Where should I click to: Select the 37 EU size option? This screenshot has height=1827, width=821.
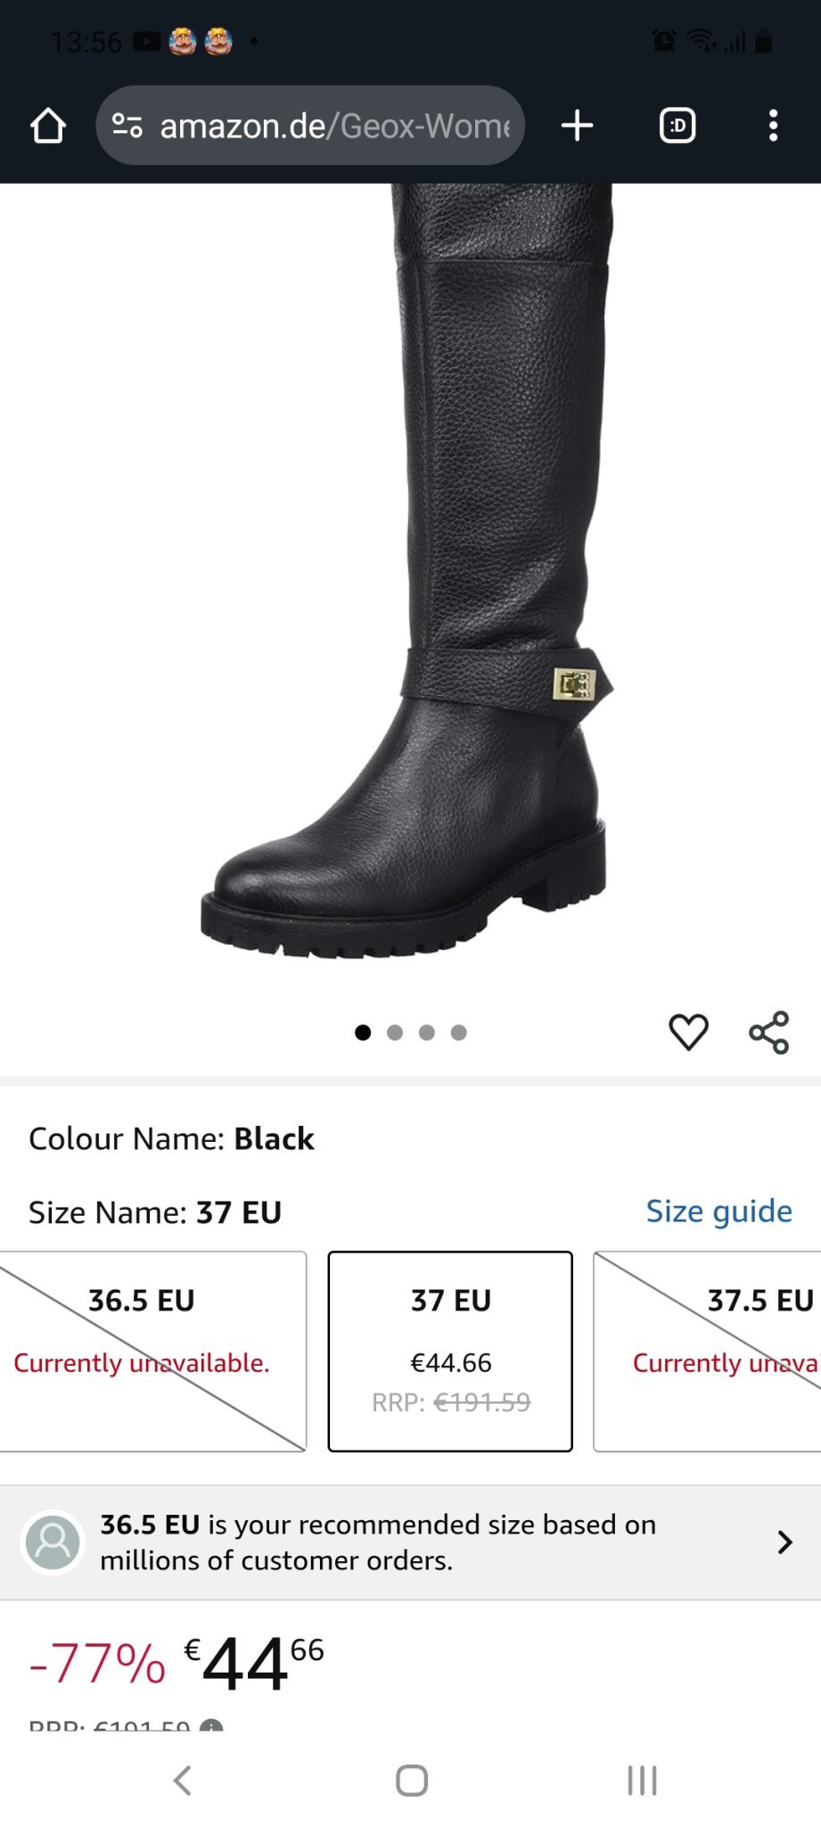click(x=450, y=1351)
